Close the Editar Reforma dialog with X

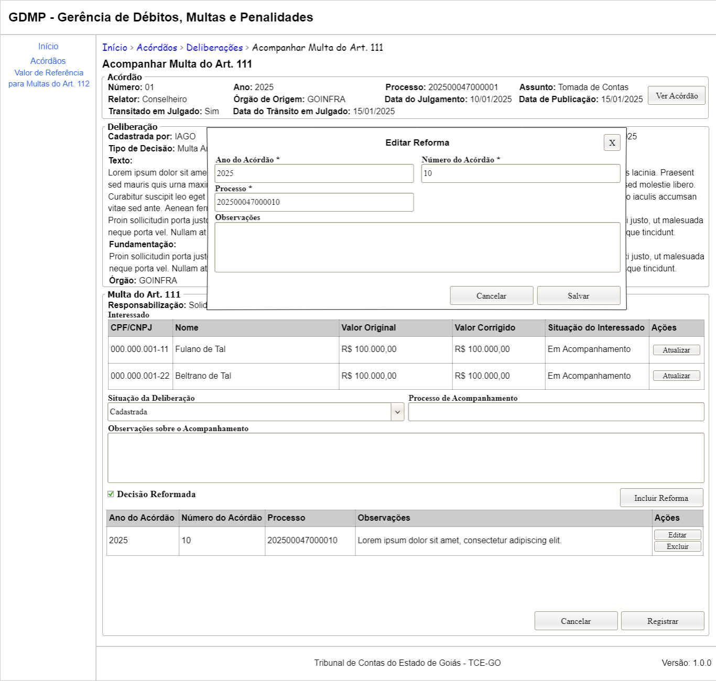pyautogui.click(x=612, y=142)
